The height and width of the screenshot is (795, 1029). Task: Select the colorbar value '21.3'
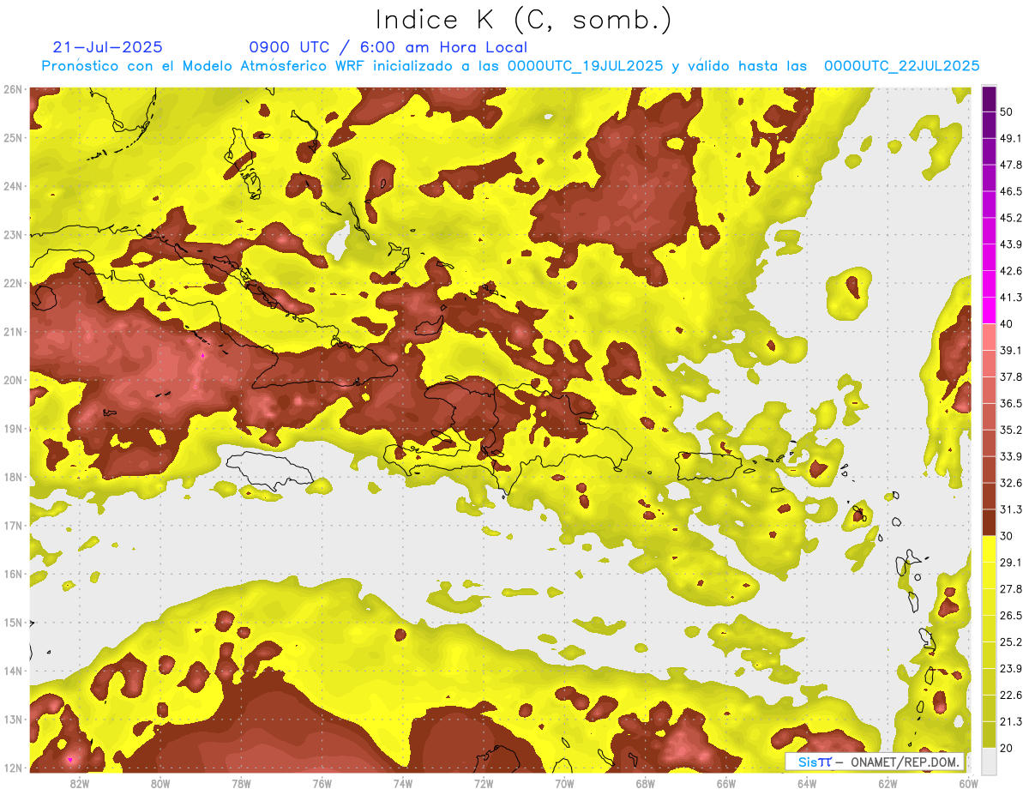click(1010, 722)
